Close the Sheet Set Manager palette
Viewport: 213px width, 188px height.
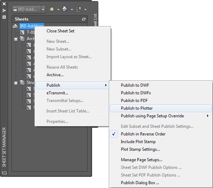[x=4, y=4]
